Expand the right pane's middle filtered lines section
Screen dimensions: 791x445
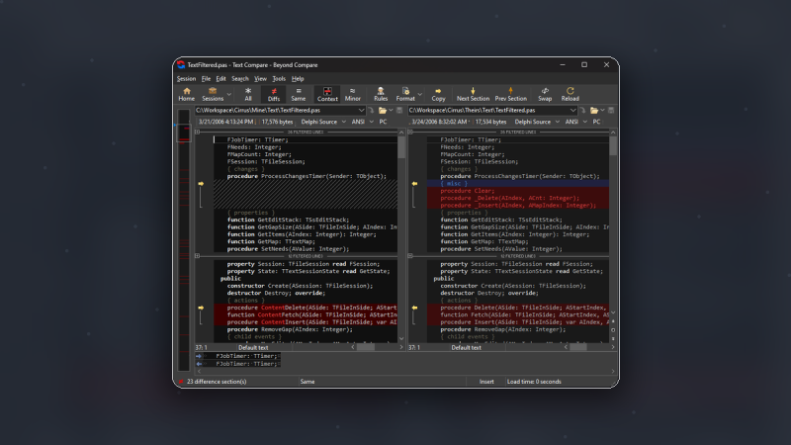point(410,256)
